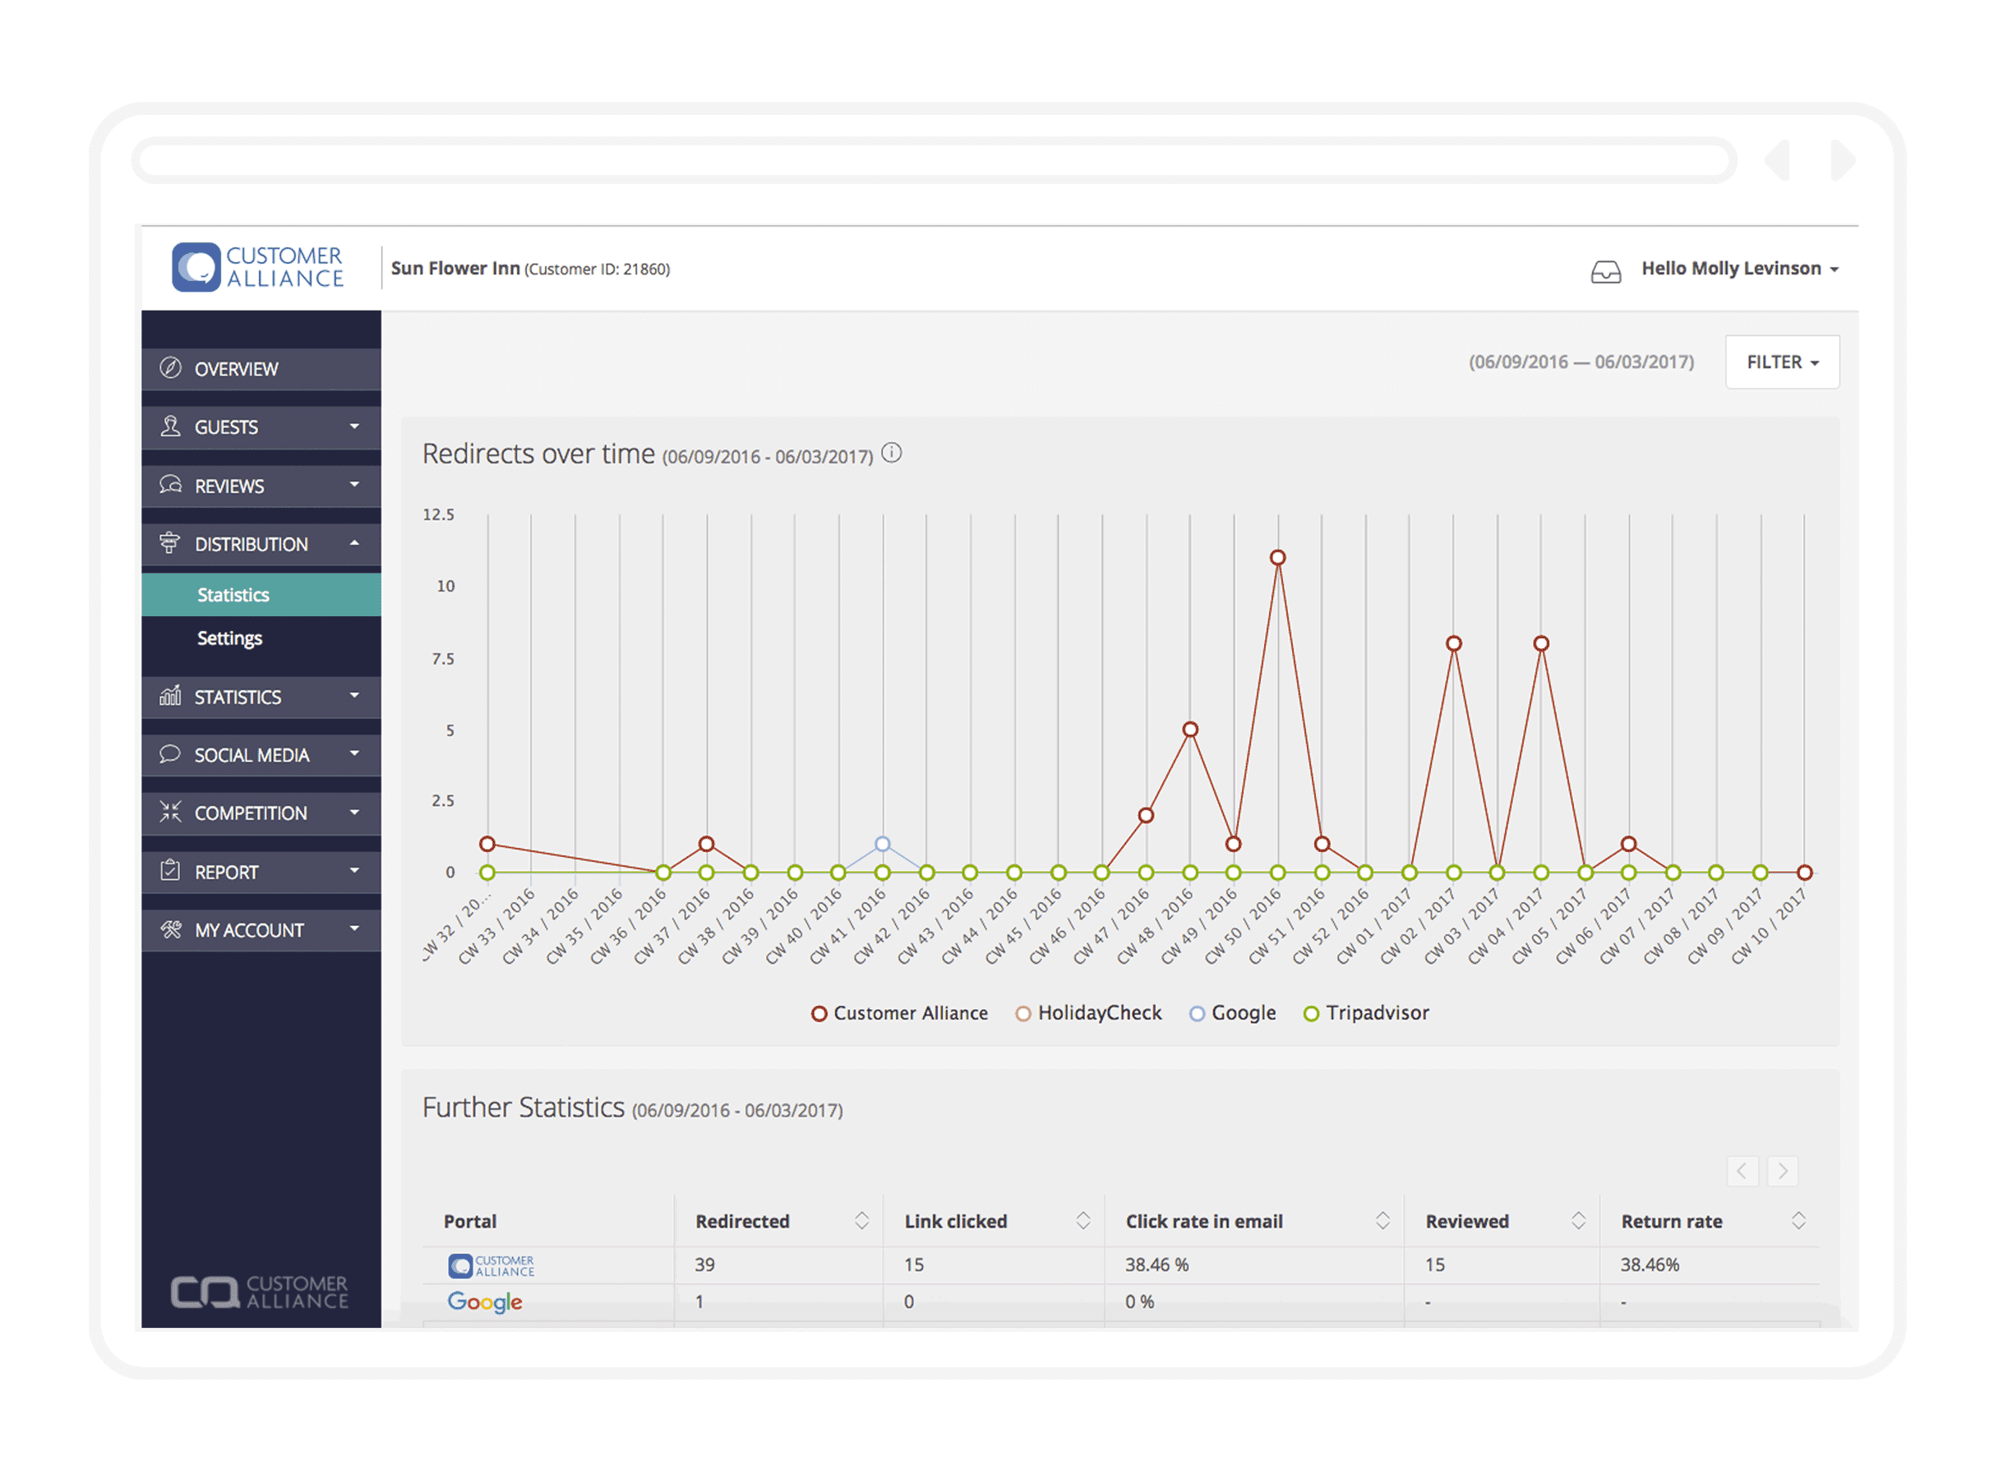Open the Overview compass icon in sidebar
1994x1479 pixels.
(x=169, y=369)
